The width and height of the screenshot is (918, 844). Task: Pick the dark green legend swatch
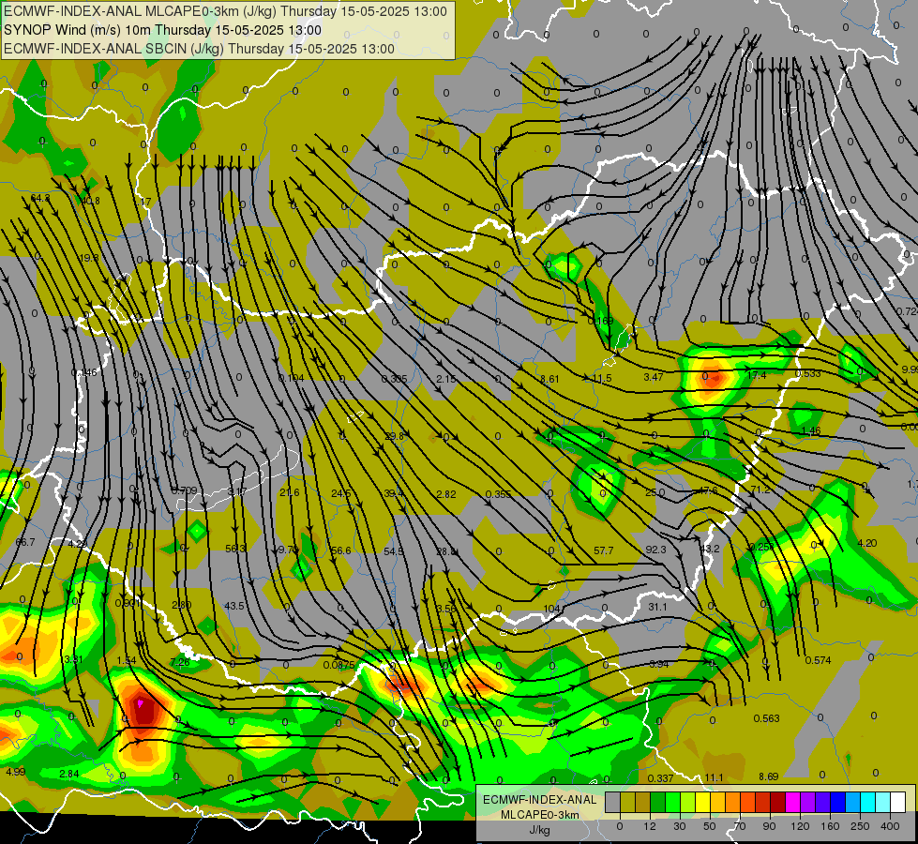pos(658,803)
